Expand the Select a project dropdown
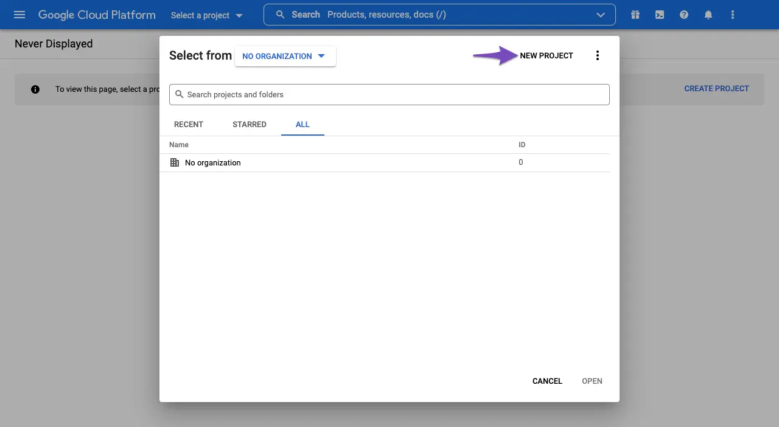 (206, 15)
